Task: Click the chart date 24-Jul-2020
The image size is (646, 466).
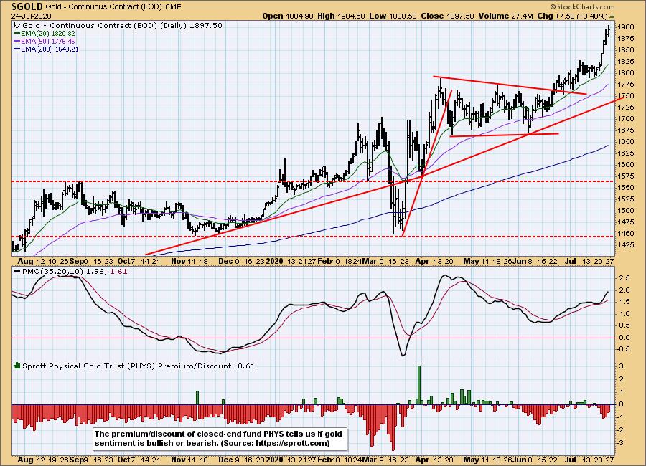Action: click(x=32, y=16)
